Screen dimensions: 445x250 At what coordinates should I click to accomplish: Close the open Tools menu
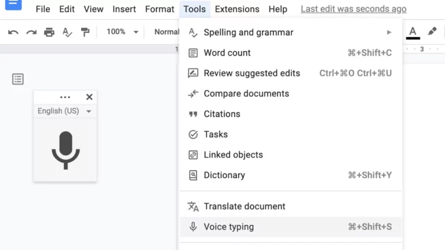pyautogui.click(x=195, y=9)
